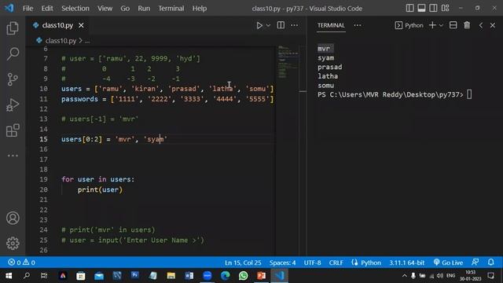The image size is (503, 283).
Task: Open the Selection menu
Action: coord(75,9)
